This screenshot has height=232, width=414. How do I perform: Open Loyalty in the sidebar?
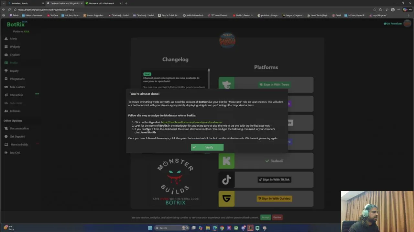click(x=14, y=71)
